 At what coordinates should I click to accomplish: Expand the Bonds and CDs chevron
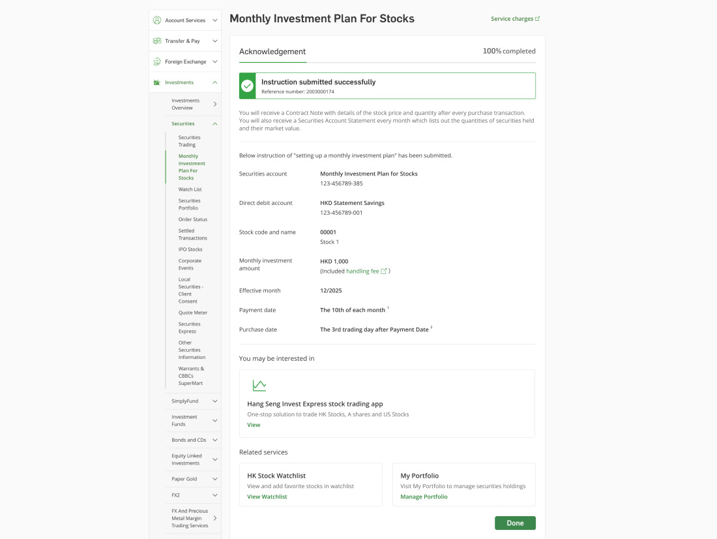pos(215,440)
